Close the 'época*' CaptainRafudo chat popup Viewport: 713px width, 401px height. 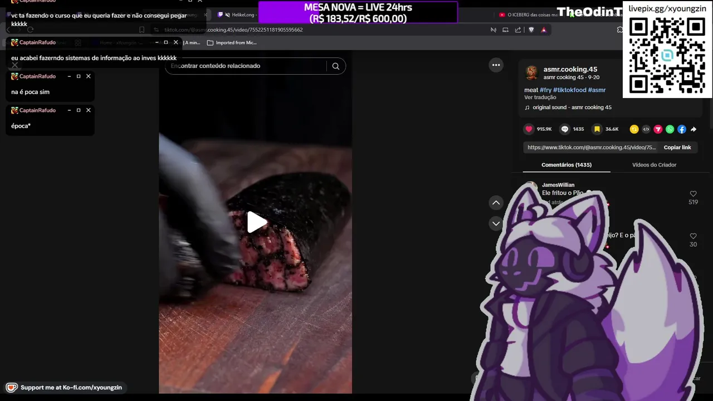pos(88,110)
